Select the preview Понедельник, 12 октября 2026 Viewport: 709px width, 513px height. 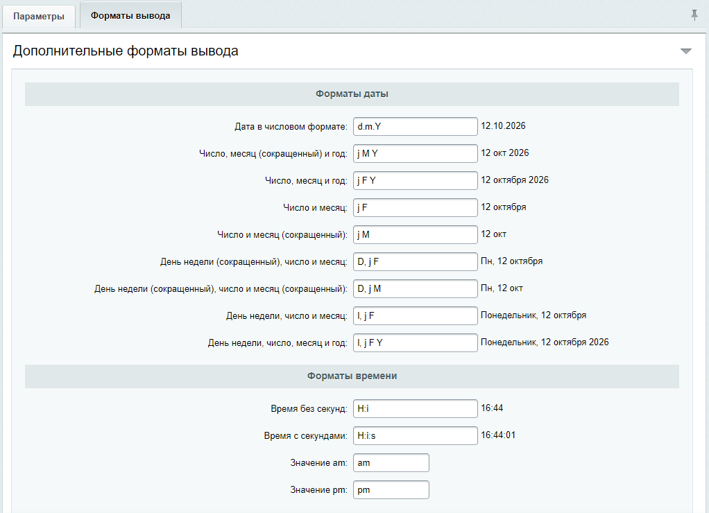pos(545,342)
